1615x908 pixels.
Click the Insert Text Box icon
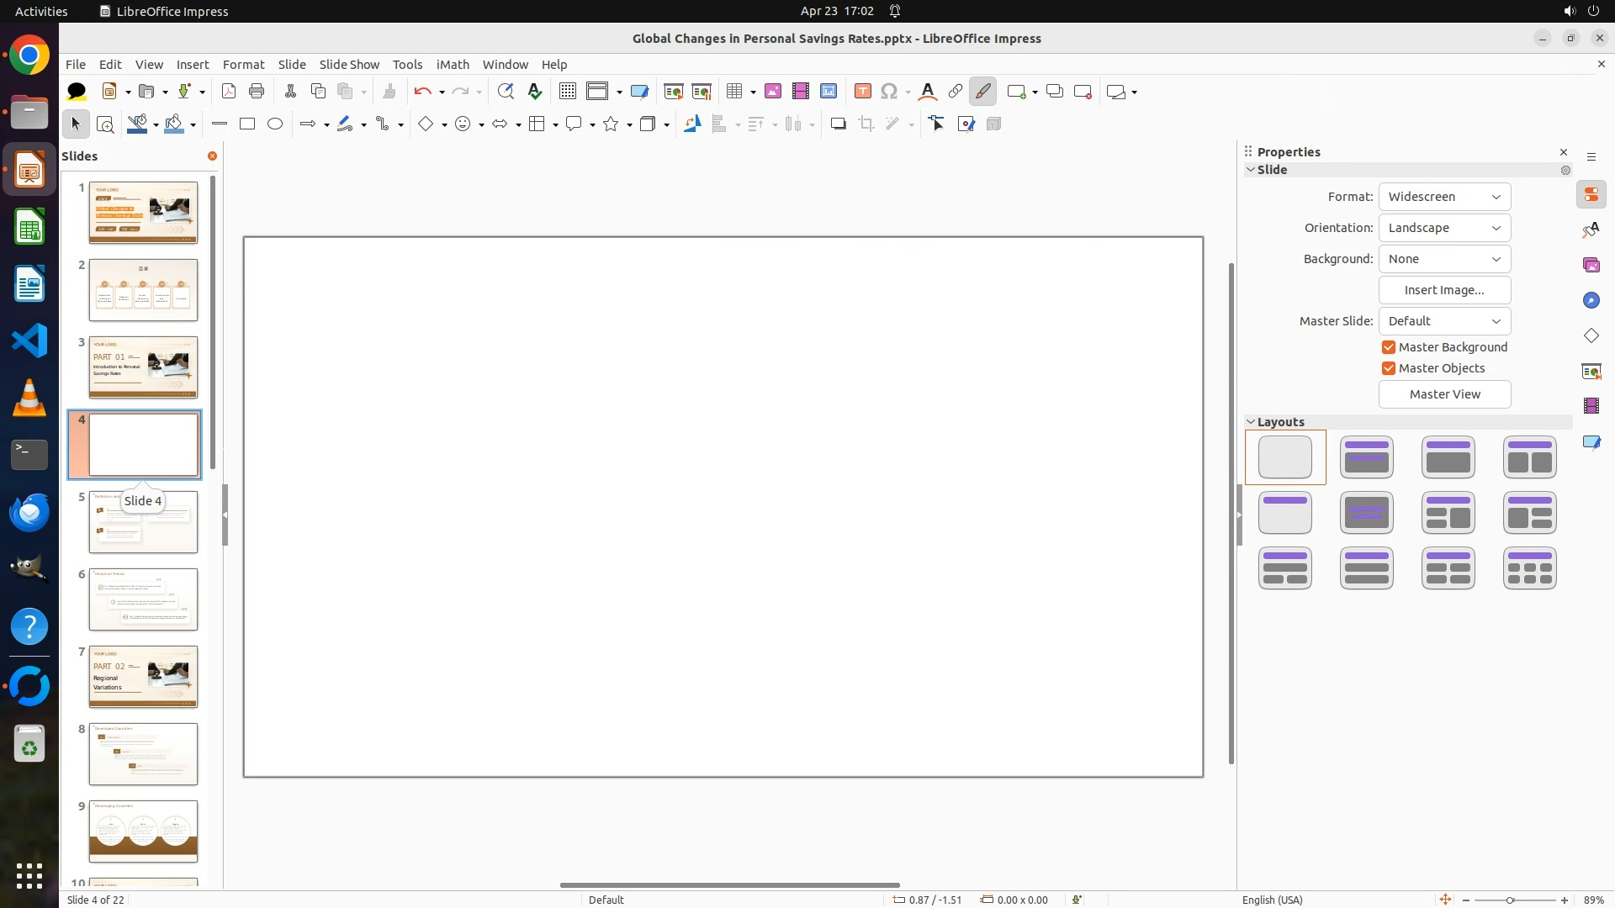[x=862, y=92]
